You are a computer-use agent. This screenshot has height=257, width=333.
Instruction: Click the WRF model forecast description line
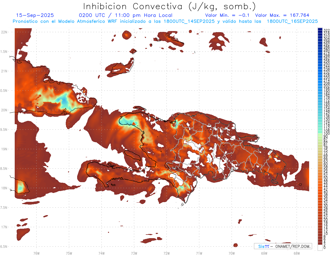165,21
